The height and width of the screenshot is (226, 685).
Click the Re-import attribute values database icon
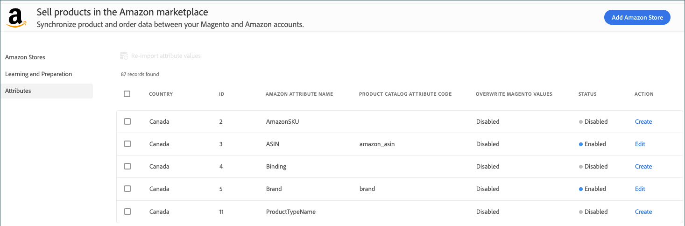point(124,56)
